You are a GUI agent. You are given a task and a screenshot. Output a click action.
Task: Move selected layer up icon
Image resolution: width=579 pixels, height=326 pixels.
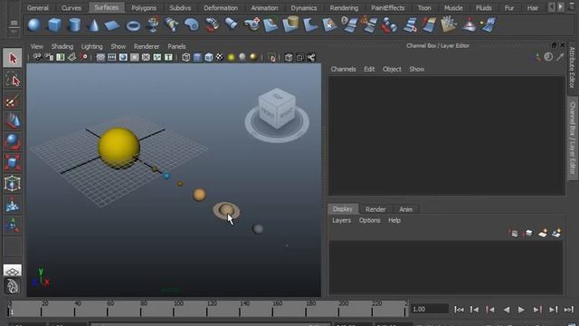(513, 233)
